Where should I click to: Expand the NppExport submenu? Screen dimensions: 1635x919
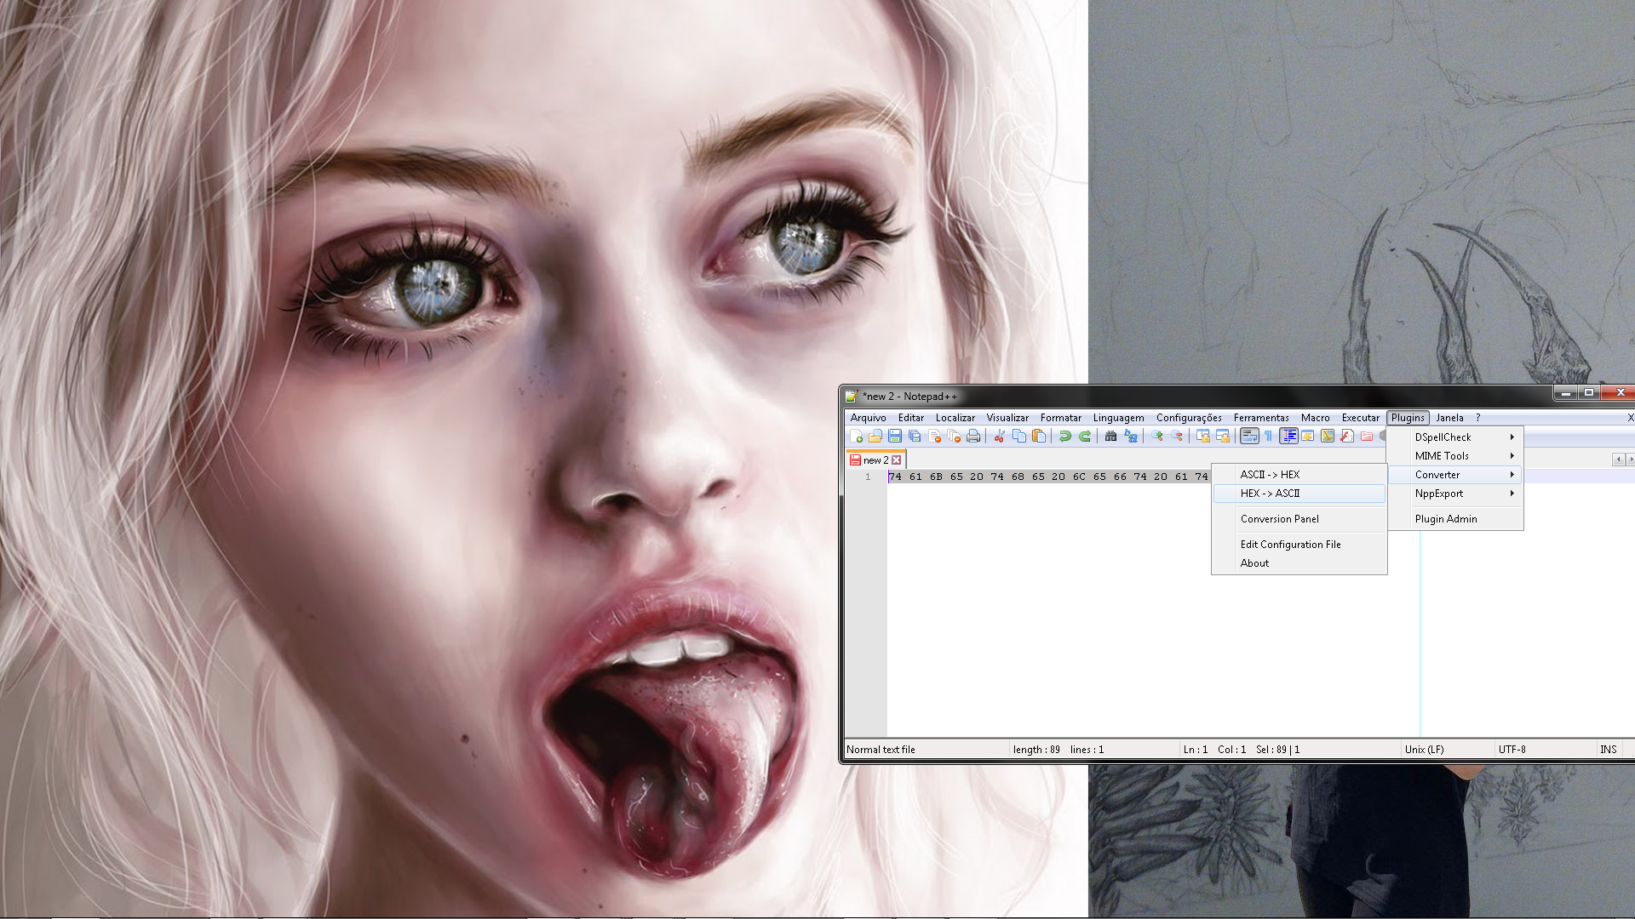1455,494
